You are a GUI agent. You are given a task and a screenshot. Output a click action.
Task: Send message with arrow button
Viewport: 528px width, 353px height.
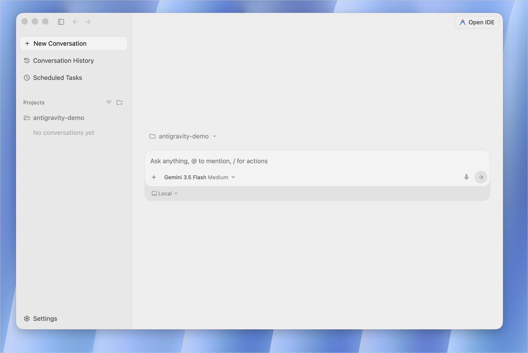click(x=481, y=177)
